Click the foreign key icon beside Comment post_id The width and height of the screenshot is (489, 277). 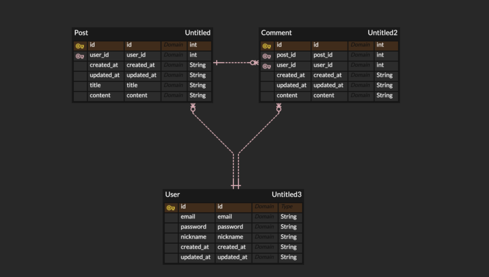[267, 55]
